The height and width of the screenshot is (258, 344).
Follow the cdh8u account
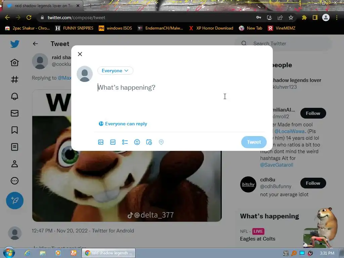313,183
